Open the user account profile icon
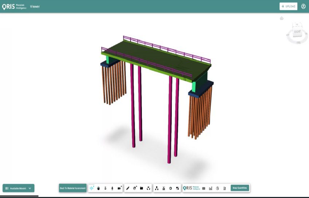The height and width of the screenshot is (198, 309). pyautogui.click(x=303, y=6)
